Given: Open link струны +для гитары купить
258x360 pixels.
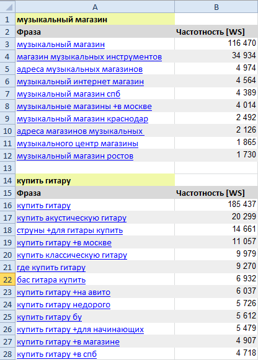Looking at the screenshot, I should (69, 230).
